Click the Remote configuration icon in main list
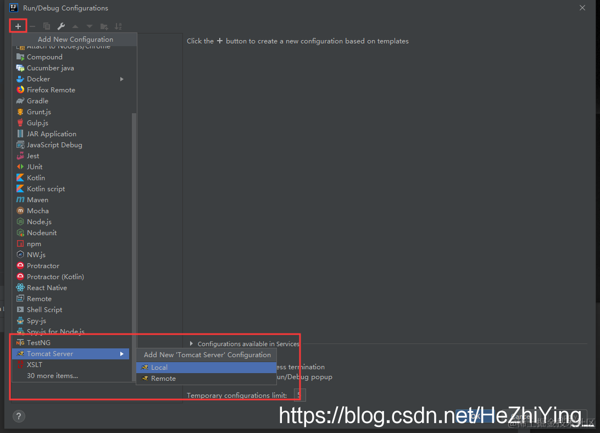Screen dimensions: 600x433 click(x=20, y=298)
